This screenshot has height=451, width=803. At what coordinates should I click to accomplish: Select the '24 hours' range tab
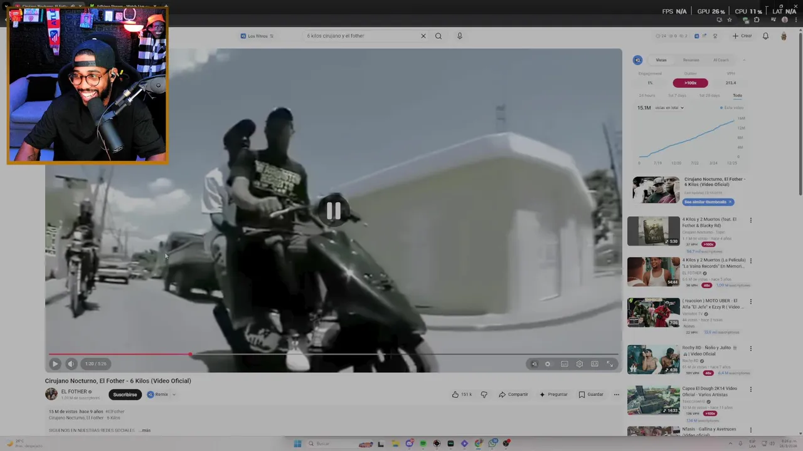point(647,95)
